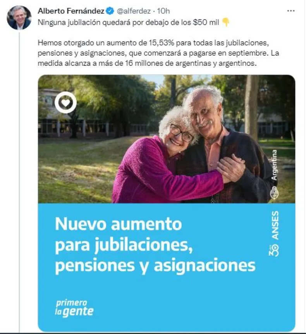Click the tweet's first line about $50 mil
This screenshot has width=306, height=334.
pyautogui.click(x=128, y=22)
